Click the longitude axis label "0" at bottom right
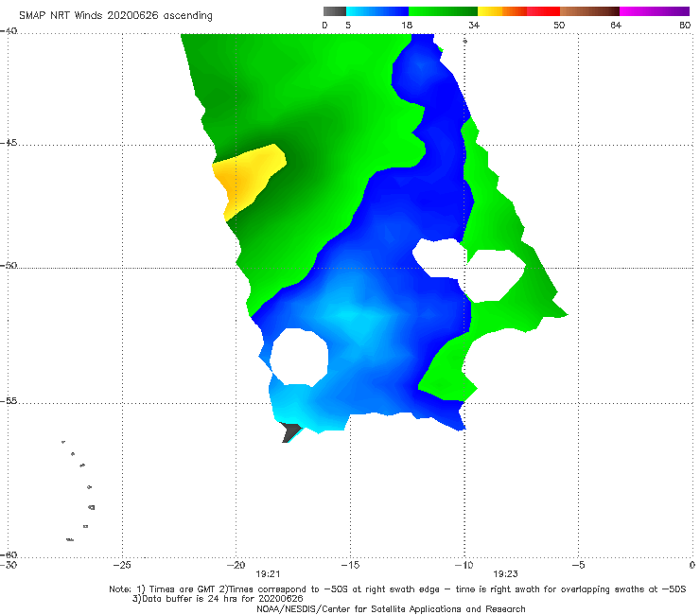Viewport: 700px width, 615px height. point(691,565)
